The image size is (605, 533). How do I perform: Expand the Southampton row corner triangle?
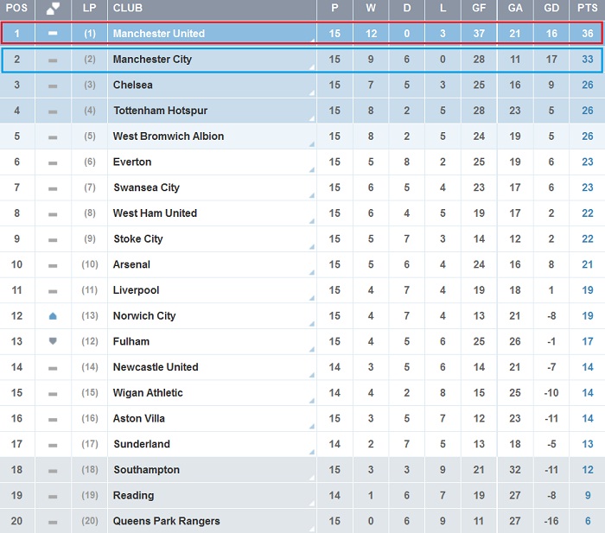click(312, 478)
